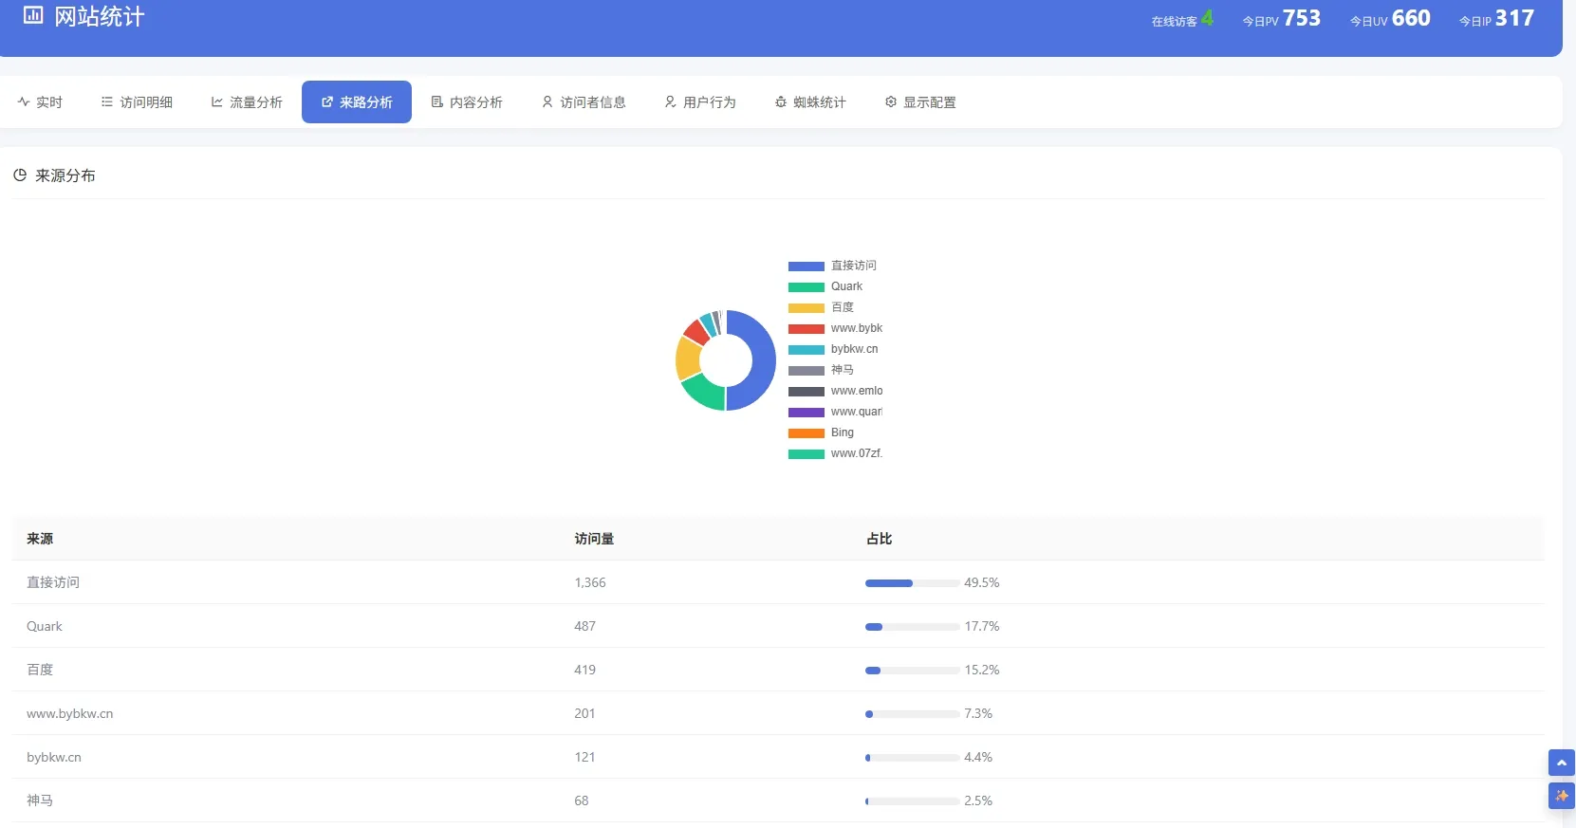Open the 流量分析 tab
Screen dimensions: 1576x828
click(x=247, y=101)
